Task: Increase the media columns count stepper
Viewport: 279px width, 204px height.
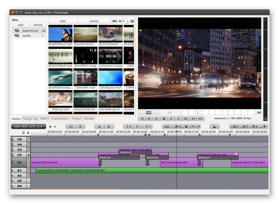Action: tap(127, 20)
